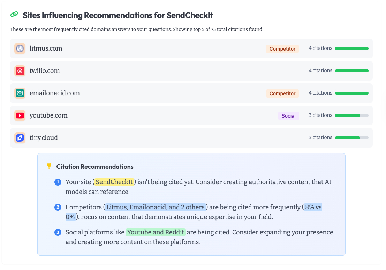Click the twilio.com red favicon
This screenshot has width=386, height=270.
coord(20,71)
